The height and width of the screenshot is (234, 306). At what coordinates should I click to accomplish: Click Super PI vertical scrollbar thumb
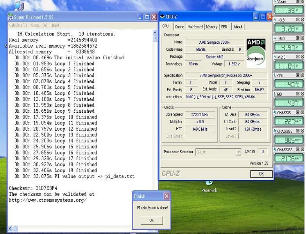(155, 39)
